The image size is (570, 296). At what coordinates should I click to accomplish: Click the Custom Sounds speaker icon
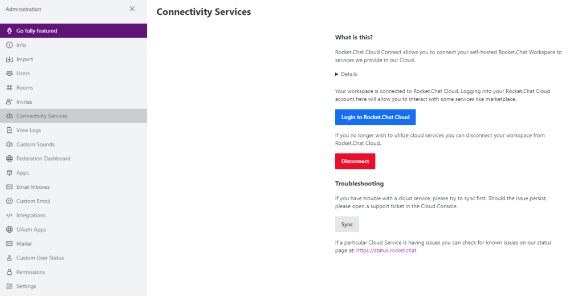click(x=10, y=144)
